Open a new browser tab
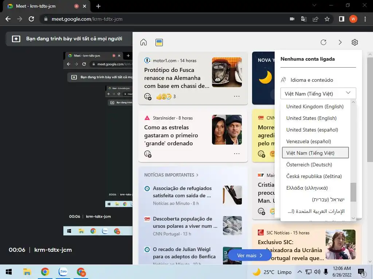 pyautogui.click(x=98, y=6)
